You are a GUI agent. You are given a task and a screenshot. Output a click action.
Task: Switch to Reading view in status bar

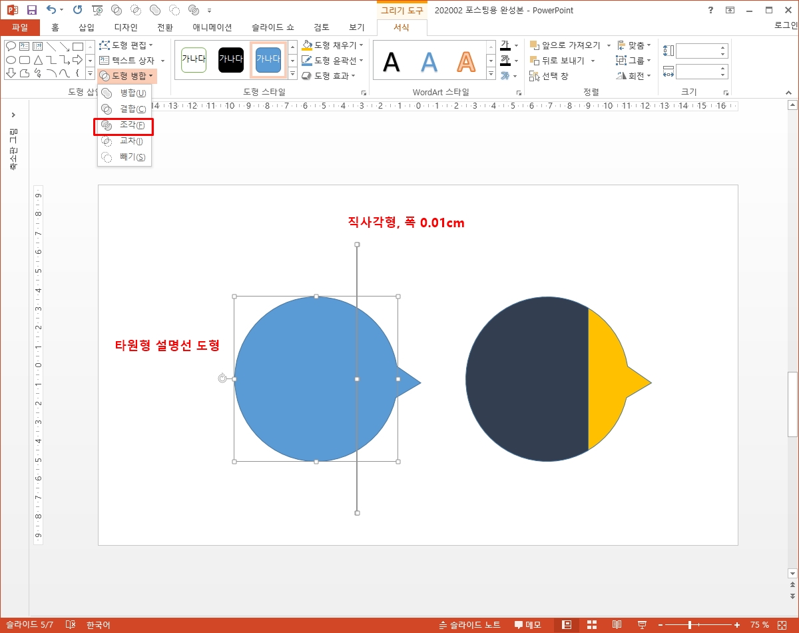pyautogui.click(x=617, y=625)
